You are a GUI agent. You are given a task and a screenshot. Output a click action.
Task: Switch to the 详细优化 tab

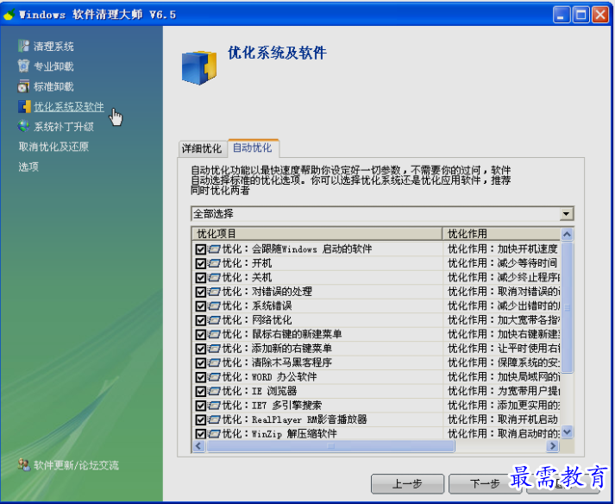click(x=202, y=148)
